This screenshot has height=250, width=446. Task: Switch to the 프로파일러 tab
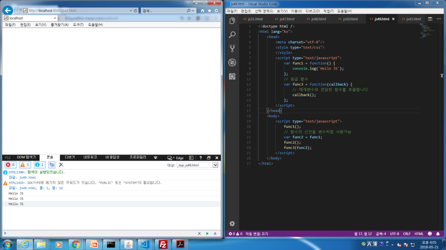tap(138, 157)
